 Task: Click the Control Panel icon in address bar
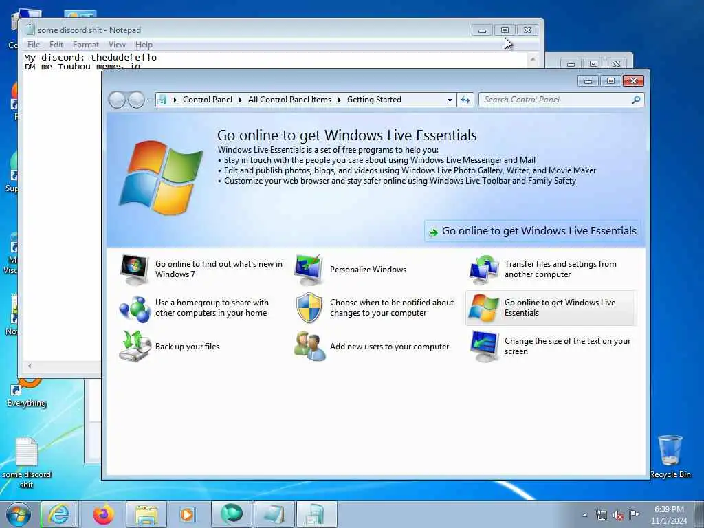[x=162, y=100]
